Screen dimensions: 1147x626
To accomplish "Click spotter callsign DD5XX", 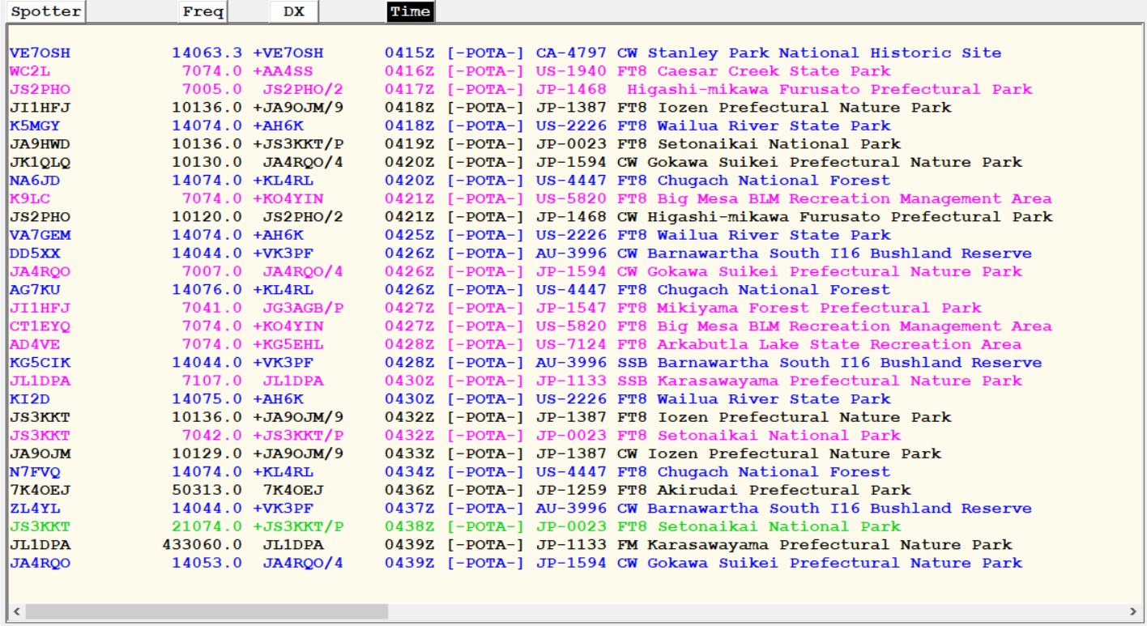I will tap(35, 253).
